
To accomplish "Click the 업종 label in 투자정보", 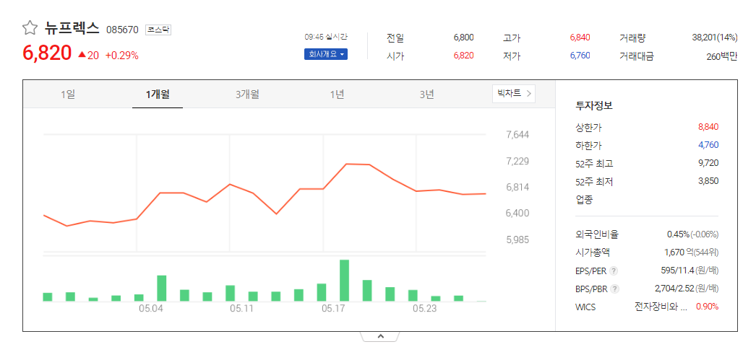I will tap(585, 199).
